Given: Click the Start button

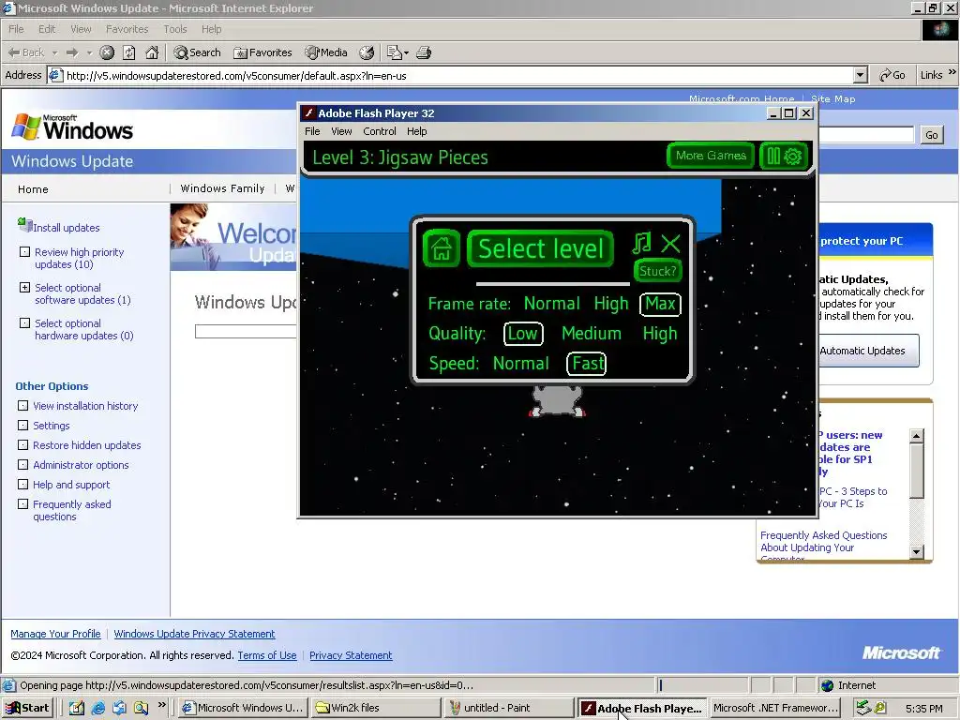Looking at the screenshot, I should pyautogui.click(x=27, y=708).
